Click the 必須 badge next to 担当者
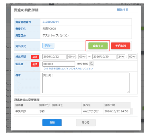Viewport: 148px width, 134px height. (x=35, y=64)
